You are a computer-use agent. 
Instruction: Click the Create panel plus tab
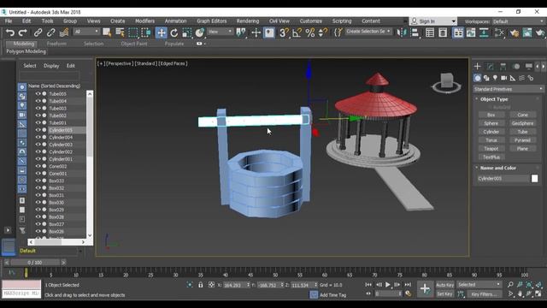[x=477, y=67]
